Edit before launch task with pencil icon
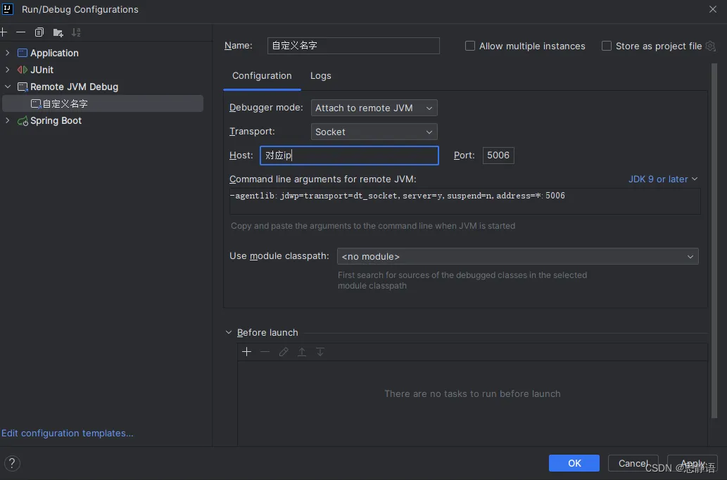The width and height of the screenshot is (727, 480). pyautogui.click(x=284, y=352)
